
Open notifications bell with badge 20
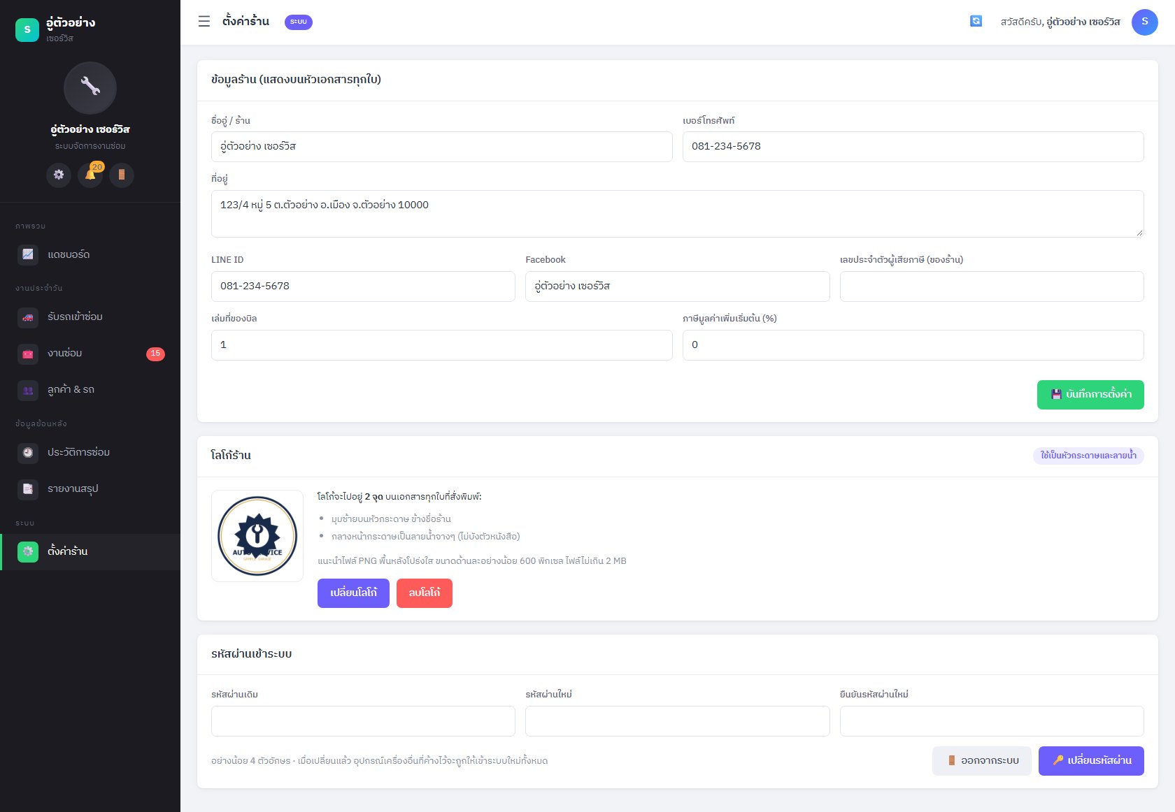point(90,175)
